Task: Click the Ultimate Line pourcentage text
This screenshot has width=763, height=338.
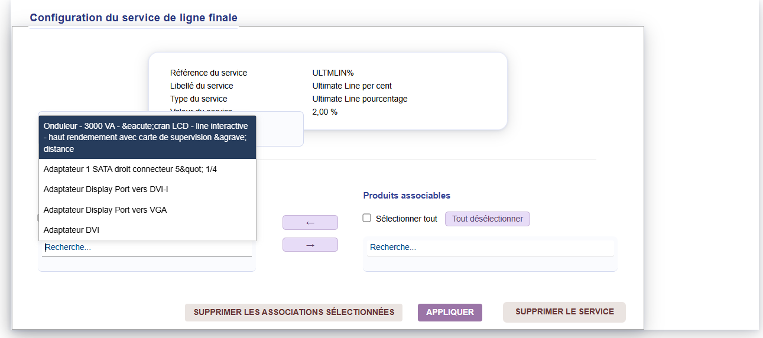Action: click(360, 99)
